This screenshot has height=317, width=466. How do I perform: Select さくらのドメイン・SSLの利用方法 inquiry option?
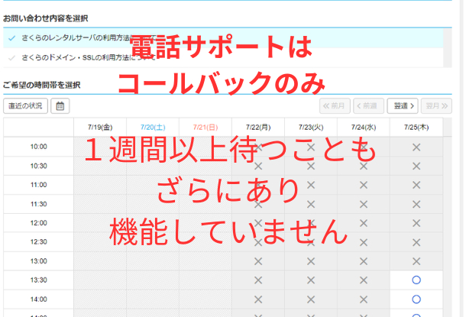coord(223,57)
